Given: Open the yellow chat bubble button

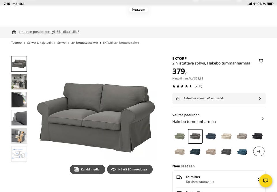Looking at the screenshot, I should click(265, 180).
